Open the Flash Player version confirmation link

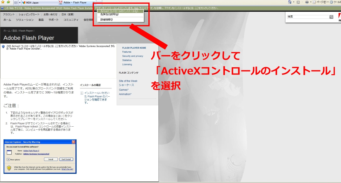tap(97, 98)
